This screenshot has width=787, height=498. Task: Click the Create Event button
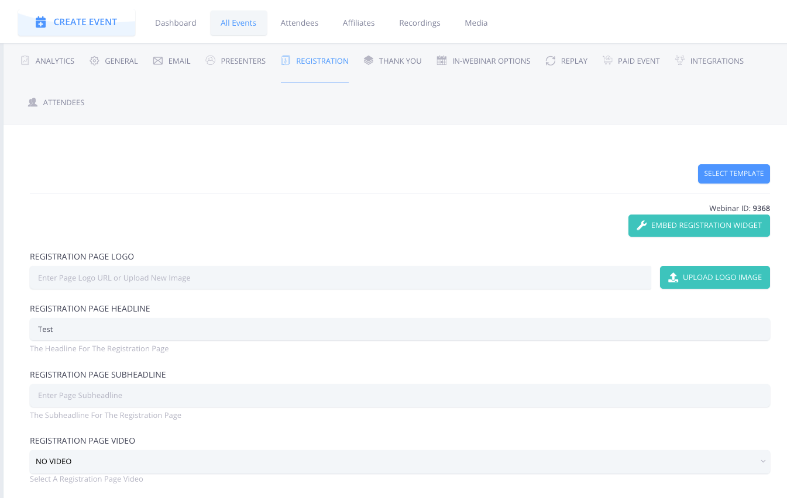coord(77,22)
